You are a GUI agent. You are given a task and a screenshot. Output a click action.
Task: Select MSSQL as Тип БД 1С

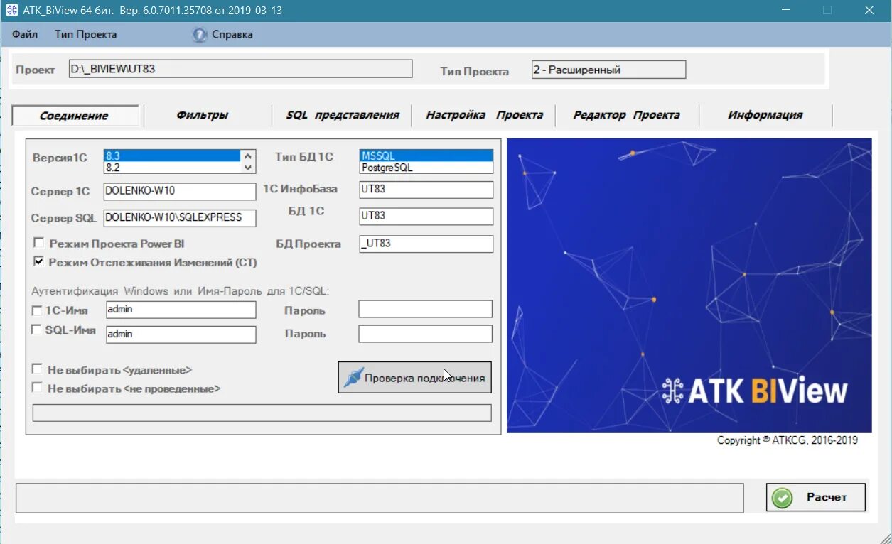click(426, 156)
